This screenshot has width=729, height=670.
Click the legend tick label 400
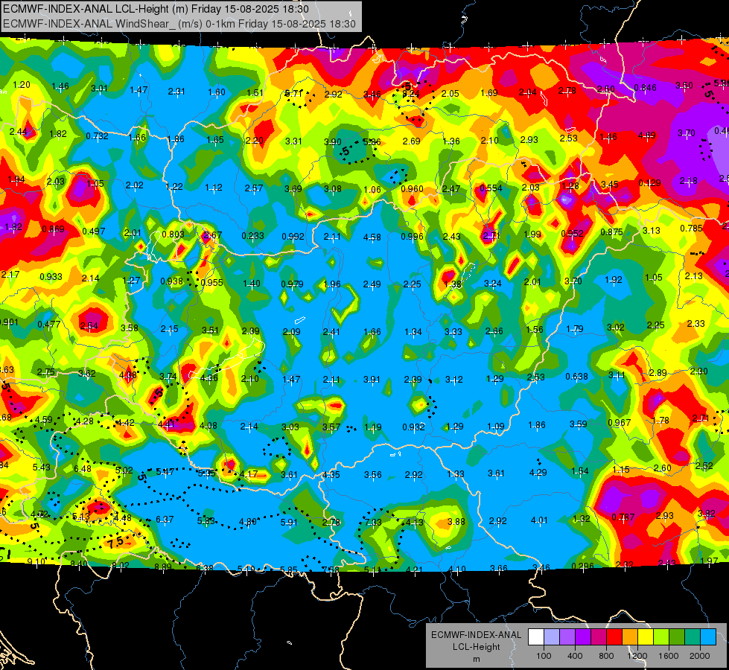click(575, 656)
